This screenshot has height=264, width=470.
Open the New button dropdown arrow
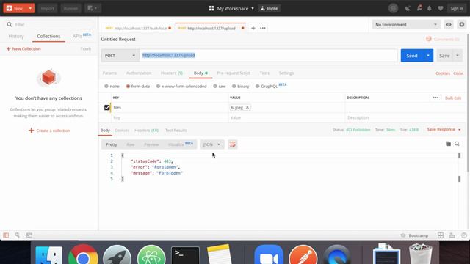click(30, 8)
